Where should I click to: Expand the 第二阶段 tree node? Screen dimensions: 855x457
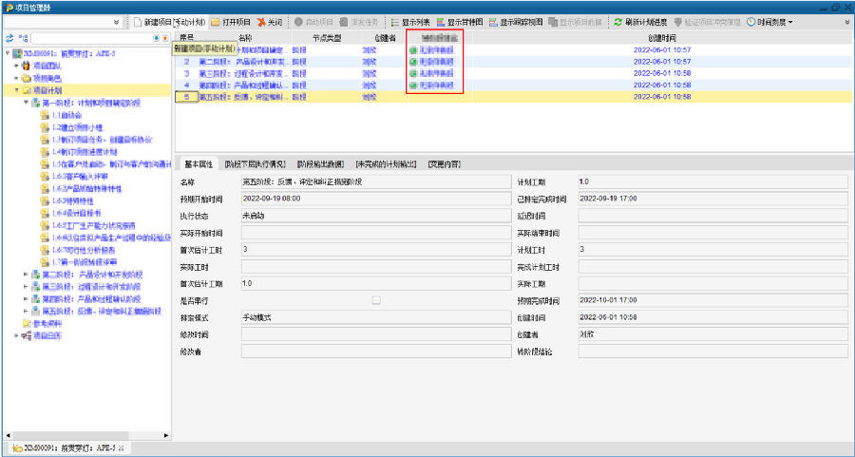click(x=27, y=274)
